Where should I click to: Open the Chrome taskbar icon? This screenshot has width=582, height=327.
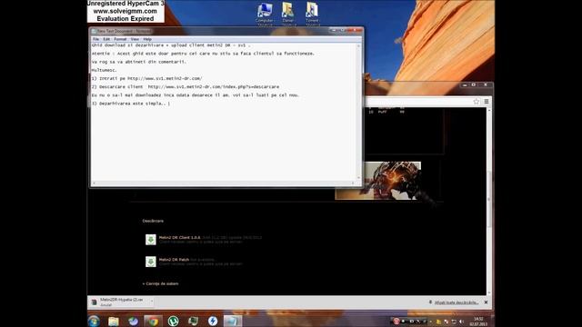pos(153,321)
